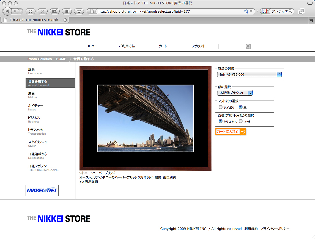Click カートに入れる add to cart button

tap(231, 132)
